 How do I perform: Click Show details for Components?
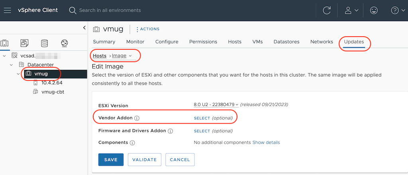[x=266, y=142]
